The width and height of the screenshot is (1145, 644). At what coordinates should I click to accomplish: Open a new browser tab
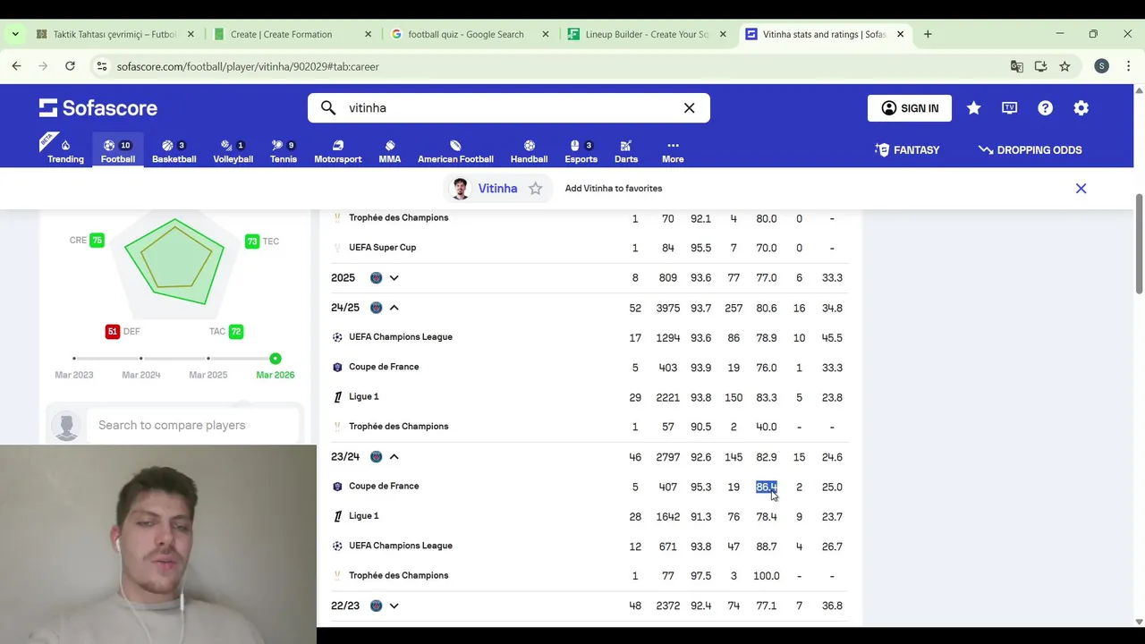tap(928, 34)
